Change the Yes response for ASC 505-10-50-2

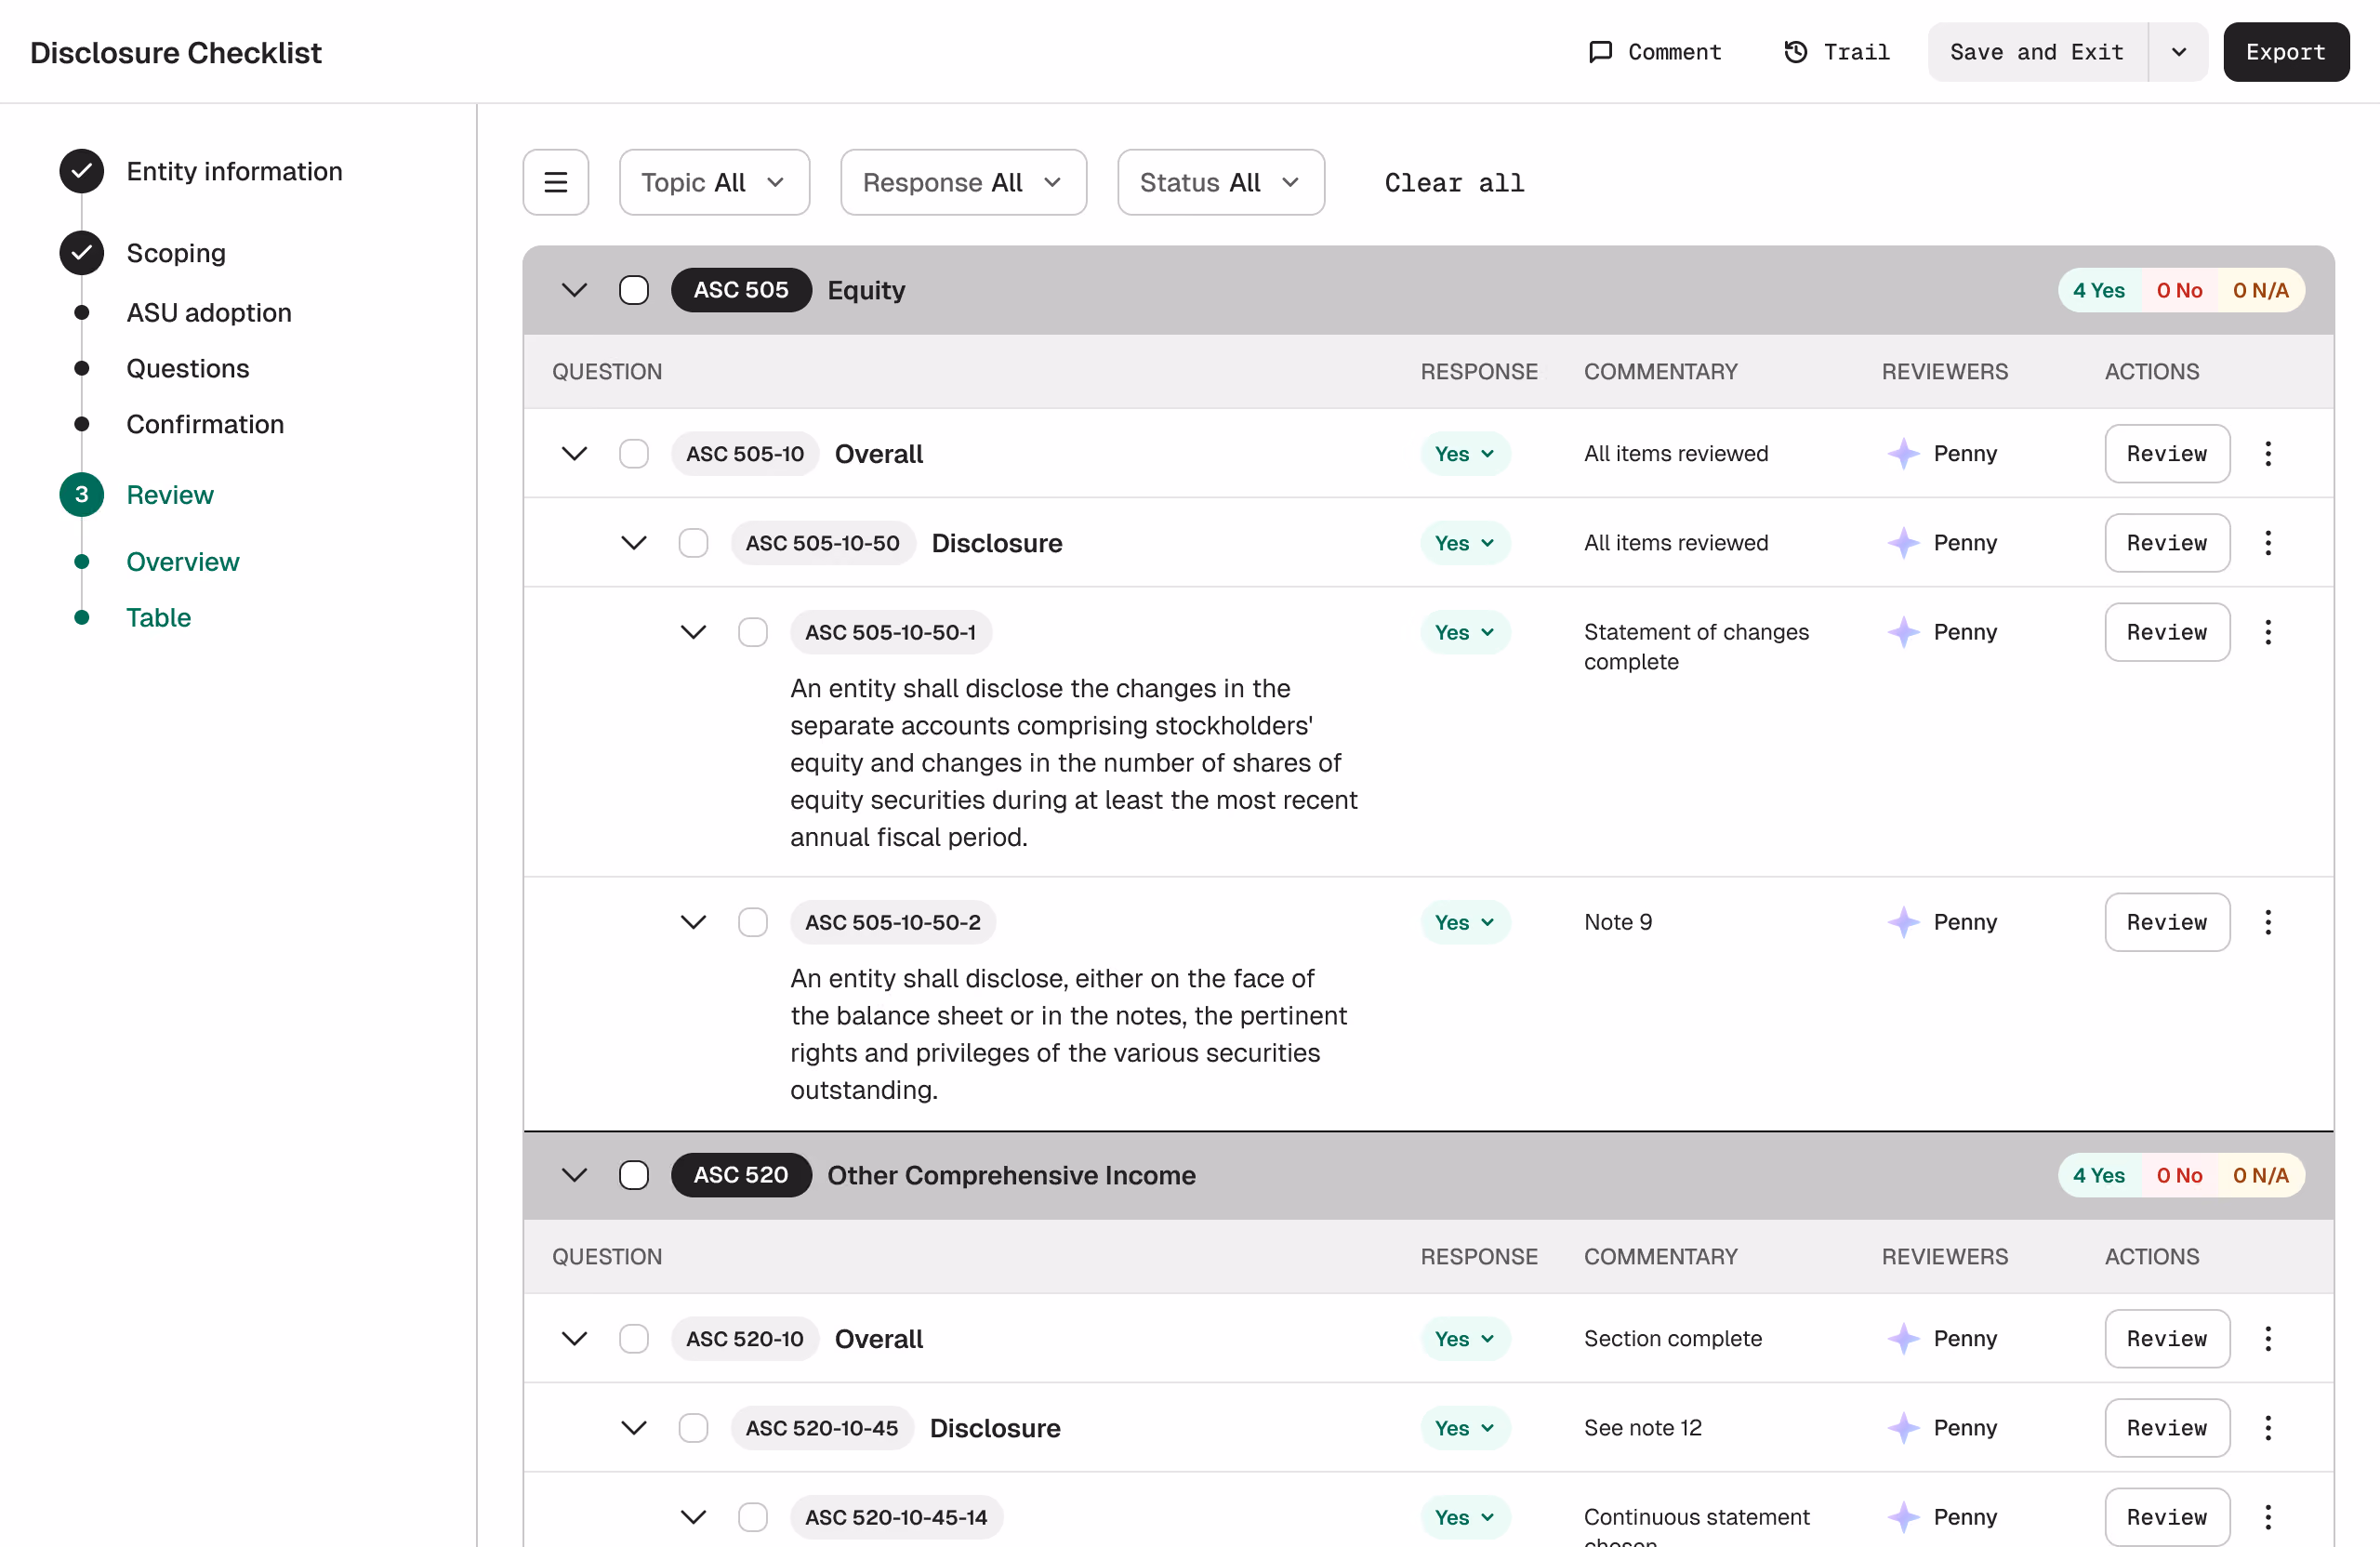[1465, 922]
